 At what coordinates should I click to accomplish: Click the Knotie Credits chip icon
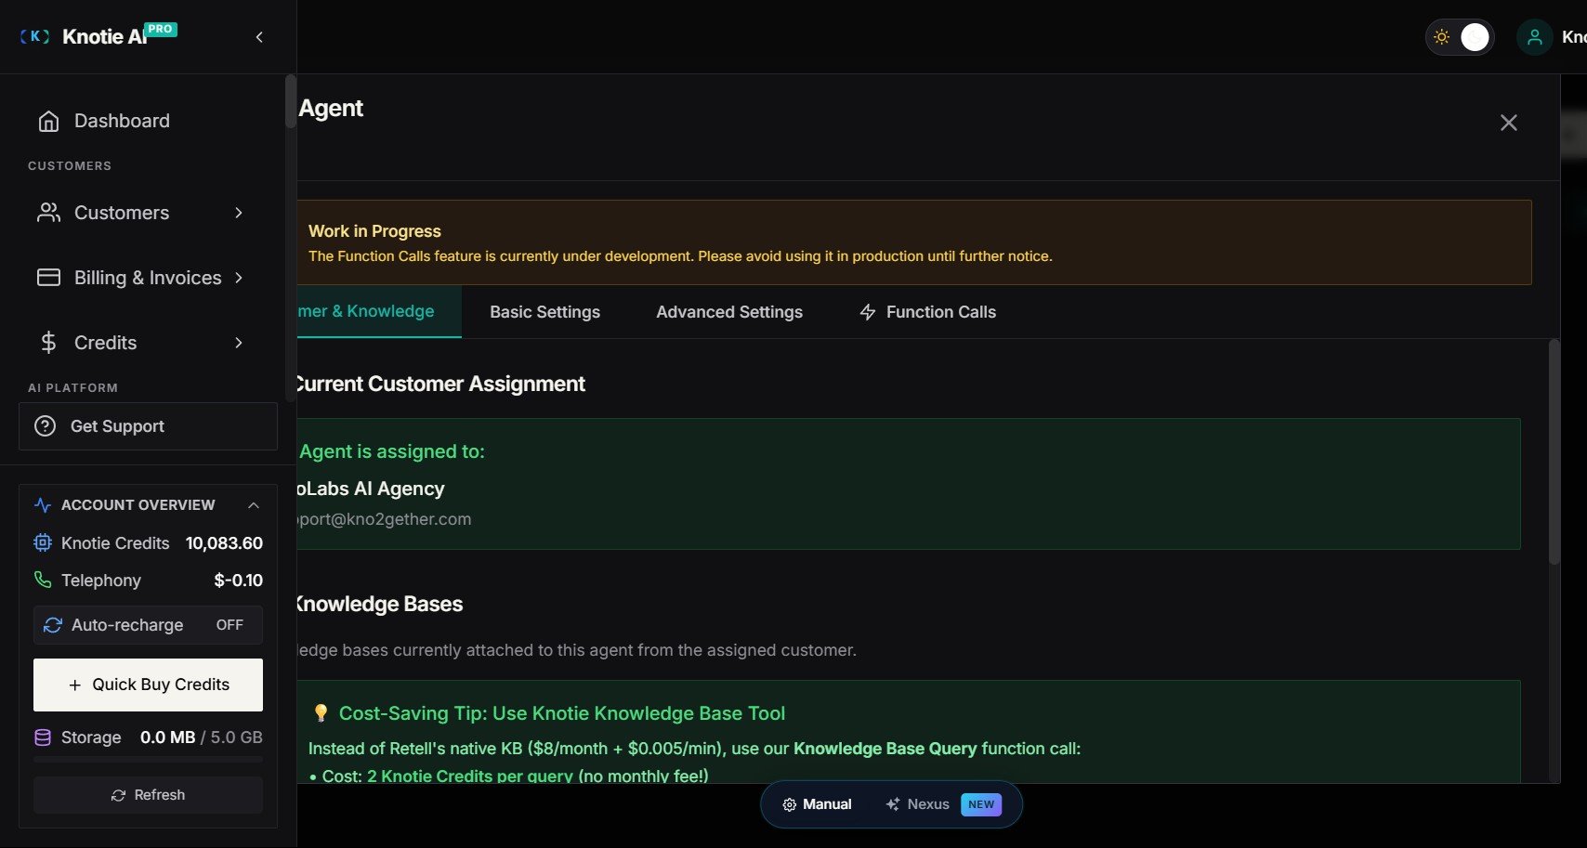pos(43,543)
